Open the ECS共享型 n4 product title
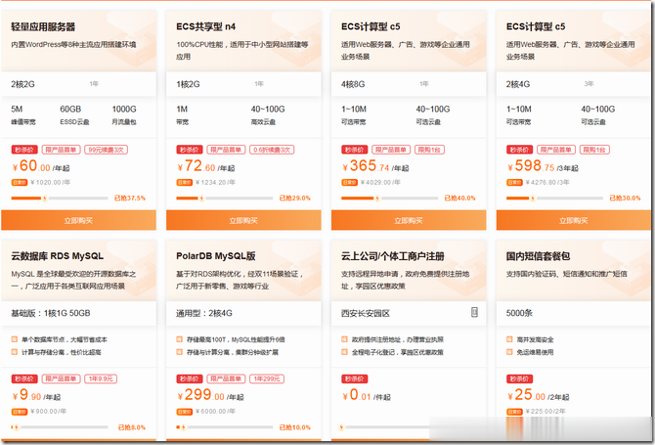The height and width of the screenshot is (445, 655). pos(205,26)
